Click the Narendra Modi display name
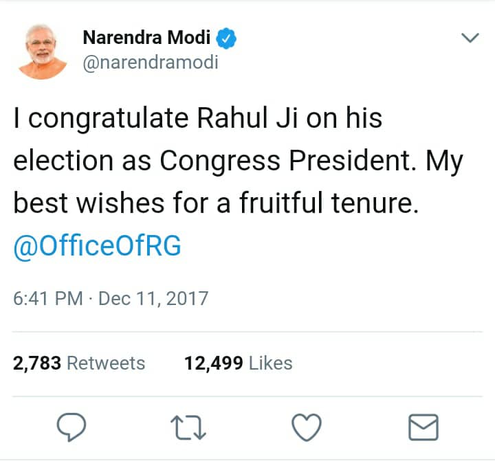The image size is (495, 472). click(146, 38)
